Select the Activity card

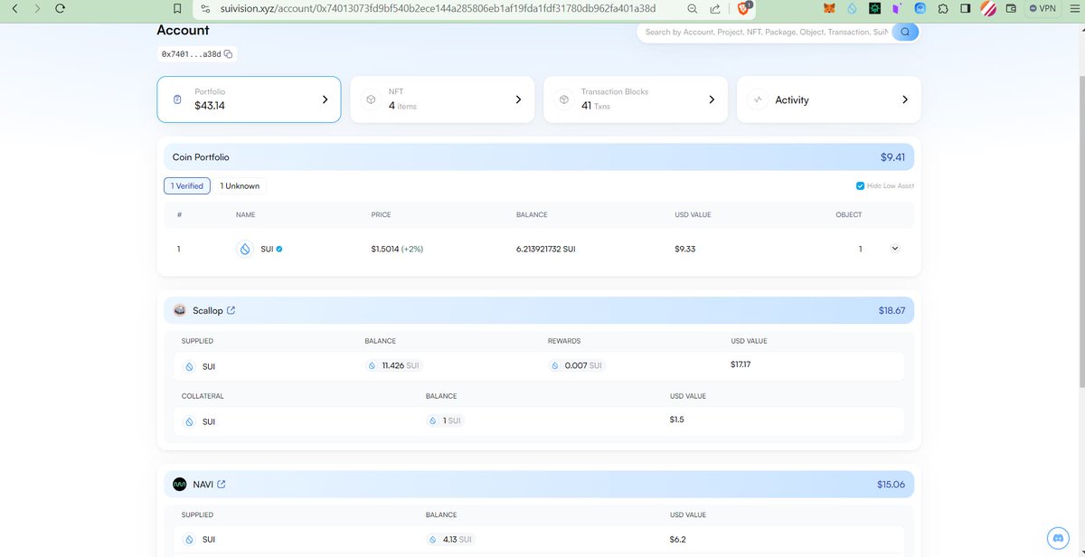pos(829,99)
